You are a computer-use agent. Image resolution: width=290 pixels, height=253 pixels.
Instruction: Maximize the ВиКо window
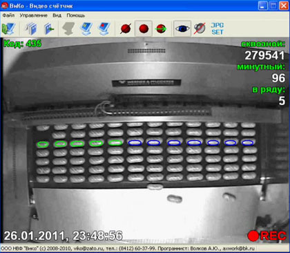coord(273,6)
